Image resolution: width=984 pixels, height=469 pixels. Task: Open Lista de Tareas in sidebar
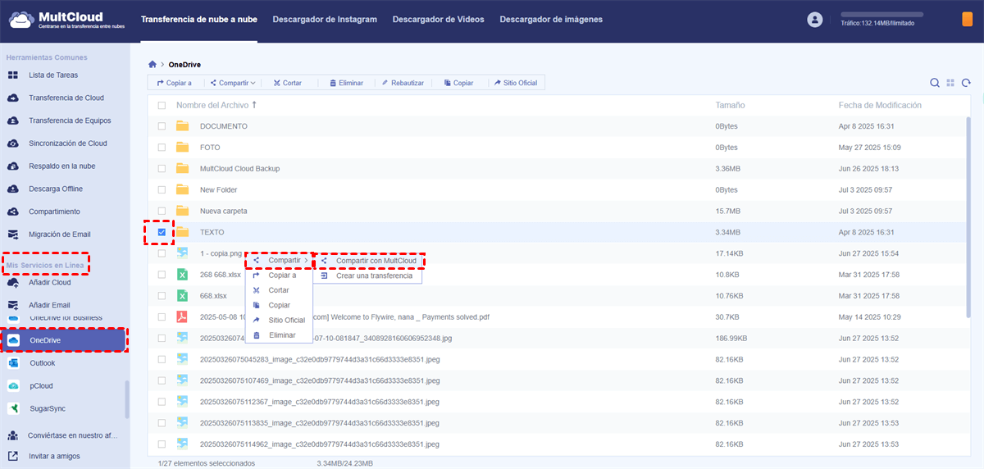(53, 75)
